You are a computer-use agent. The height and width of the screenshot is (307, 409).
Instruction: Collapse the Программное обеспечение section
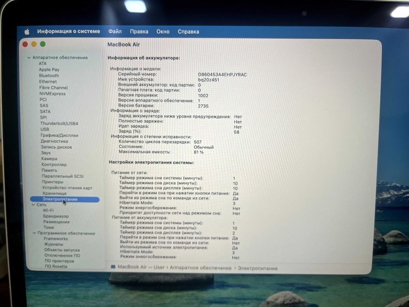34,233
